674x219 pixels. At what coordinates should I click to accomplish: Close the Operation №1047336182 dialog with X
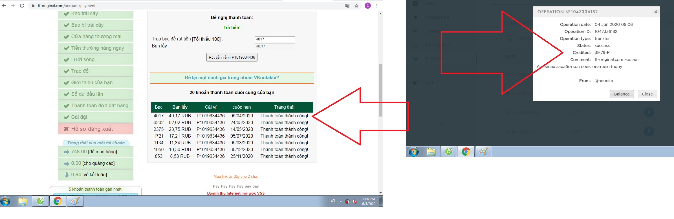coord(656,12)
